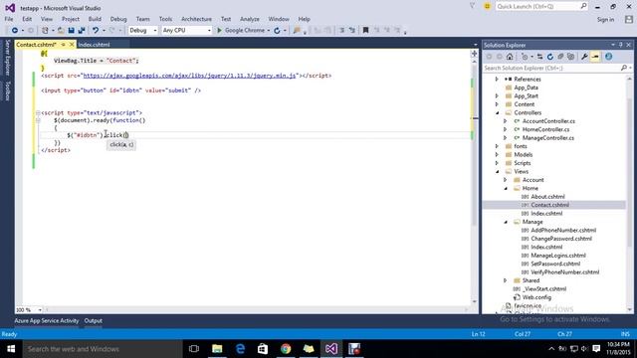
Task: Open the Analyze menu
Action: [250, 19]
